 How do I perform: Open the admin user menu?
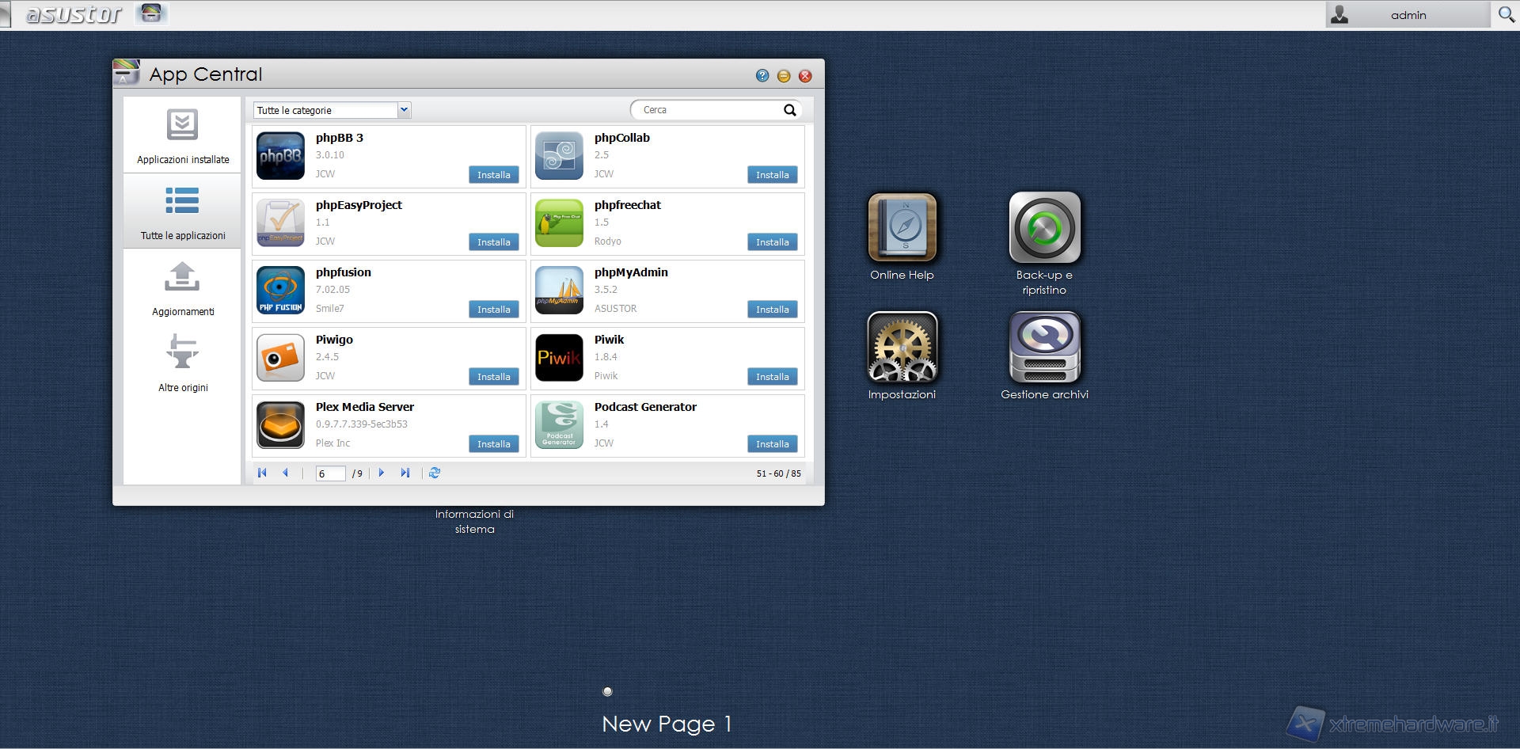tap(1408, 15)
